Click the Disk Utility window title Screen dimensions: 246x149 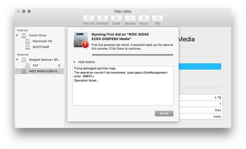(123, 11)
